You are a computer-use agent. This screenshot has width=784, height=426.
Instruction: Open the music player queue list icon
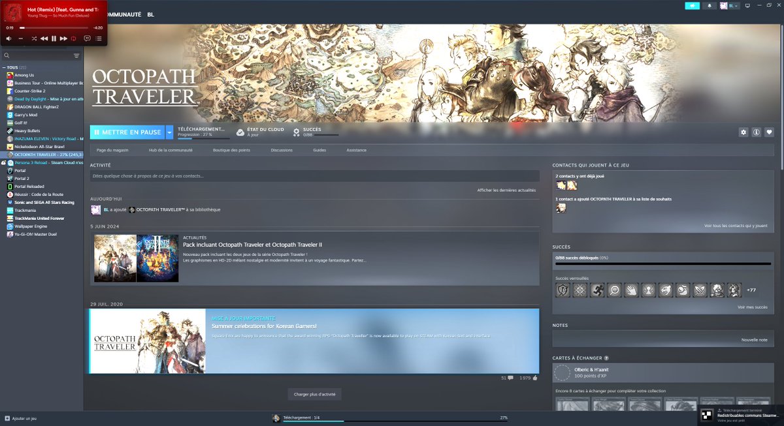99,38
